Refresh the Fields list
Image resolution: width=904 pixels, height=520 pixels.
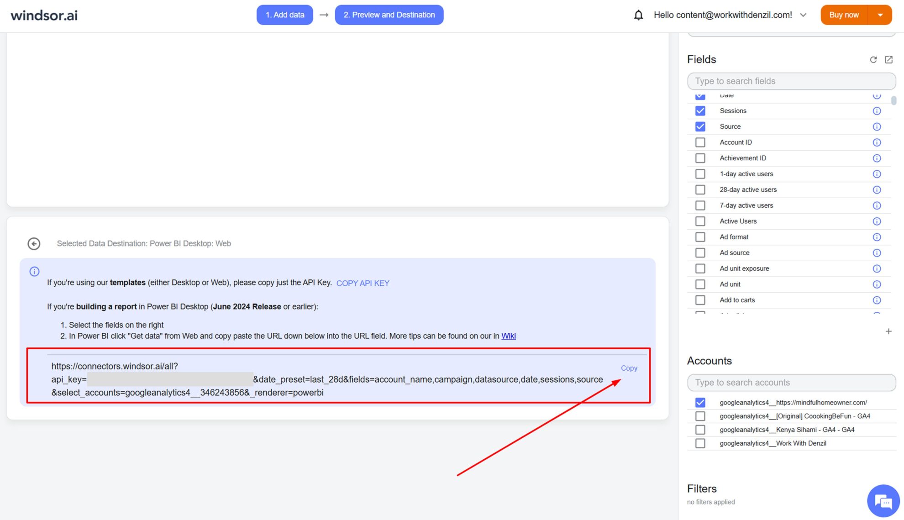(873, 60)
